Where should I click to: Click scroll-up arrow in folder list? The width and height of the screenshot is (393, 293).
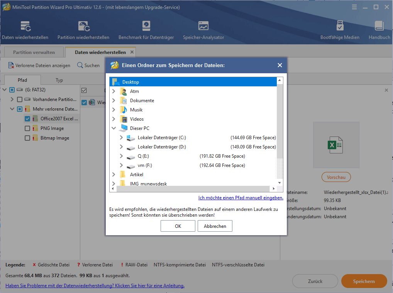point(280,80)
